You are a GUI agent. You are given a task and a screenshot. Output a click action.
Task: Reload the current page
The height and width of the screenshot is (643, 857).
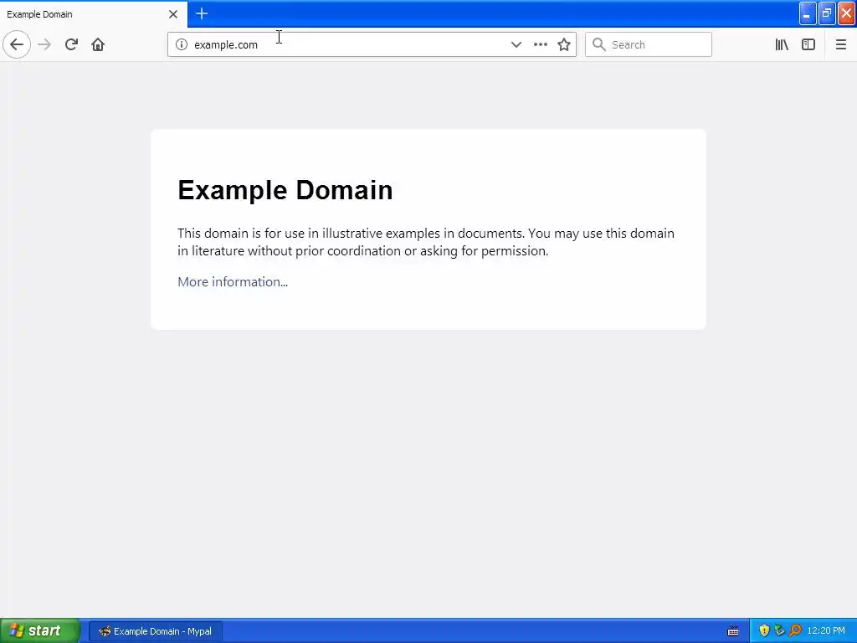point(71,44)
